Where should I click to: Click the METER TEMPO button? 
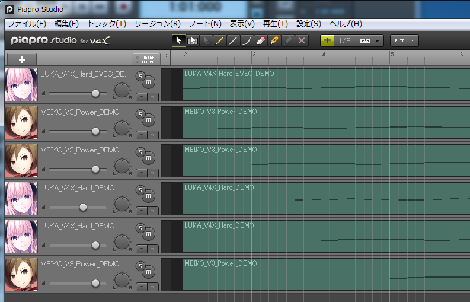tap(146, 59)
